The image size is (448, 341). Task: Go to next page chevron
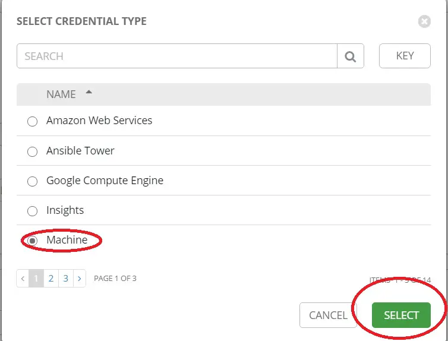point(80,279)
